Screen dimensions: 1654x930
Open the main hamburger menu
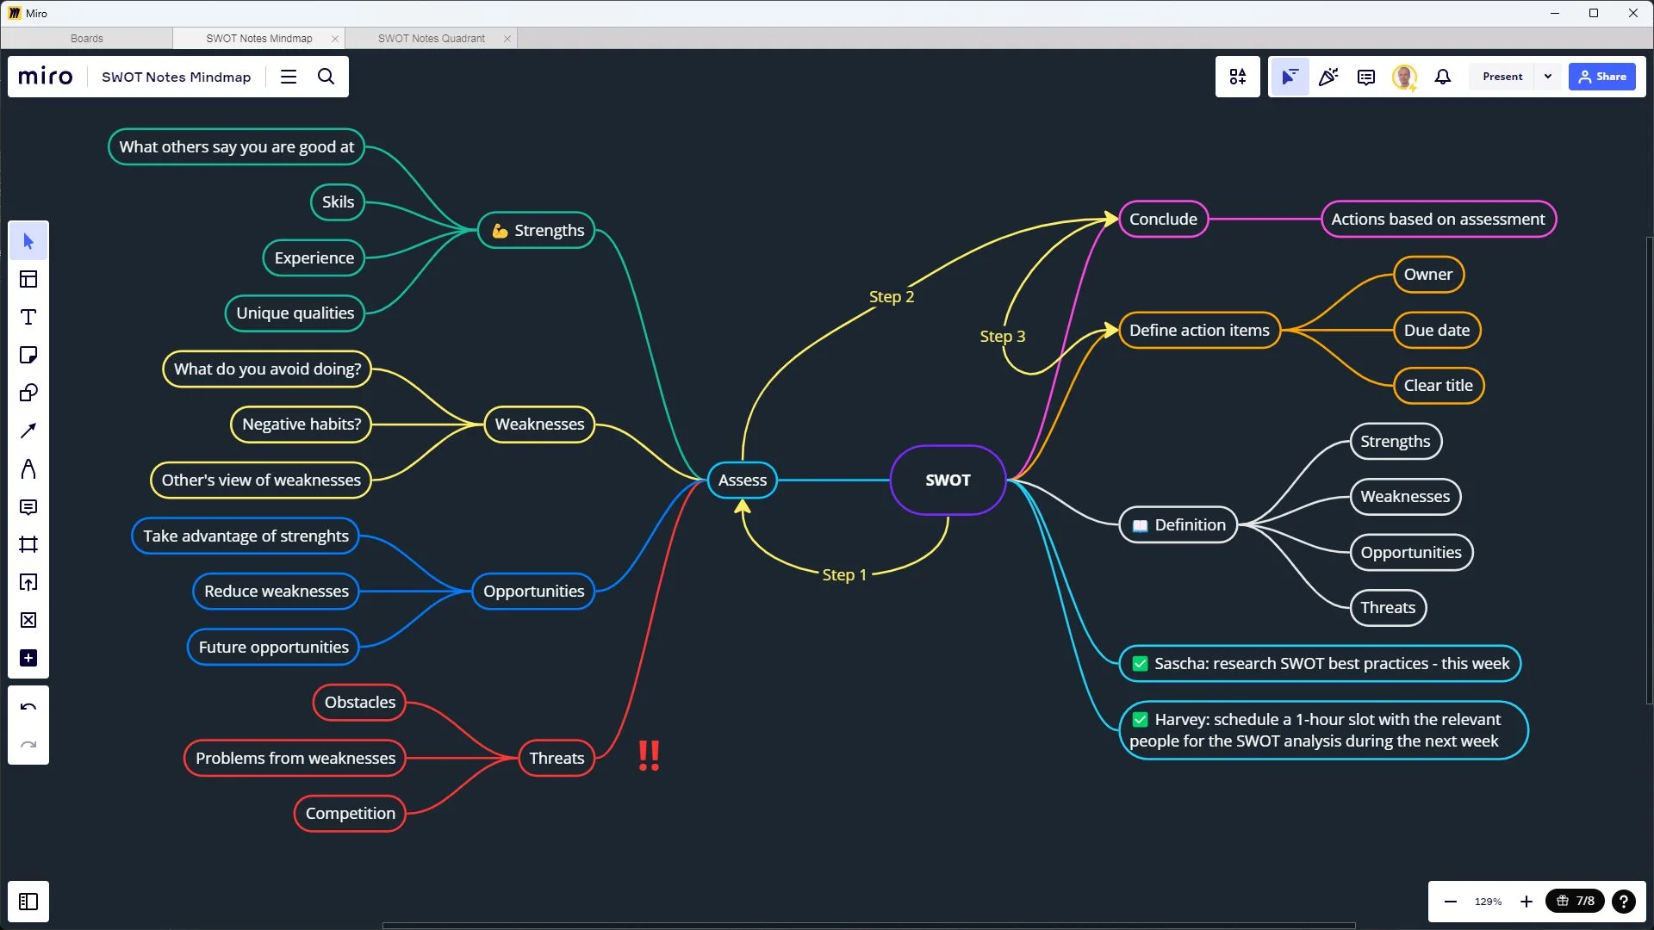coord(289,77)
